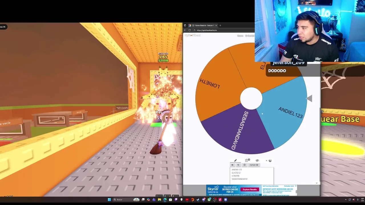The image size is (365, 205).
Task: Click the Nuevo link in the page header
Action: [x=240, y=36]
